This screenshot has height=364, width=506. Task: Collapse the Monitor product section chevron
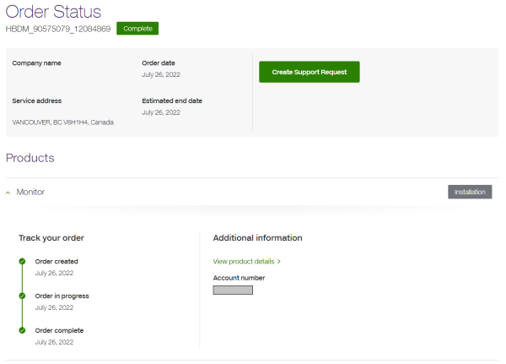8,193
